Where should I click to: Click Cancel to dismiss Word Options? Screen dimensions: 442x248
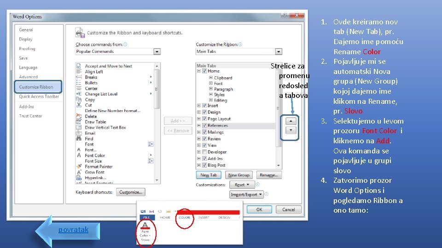(288, 209)
